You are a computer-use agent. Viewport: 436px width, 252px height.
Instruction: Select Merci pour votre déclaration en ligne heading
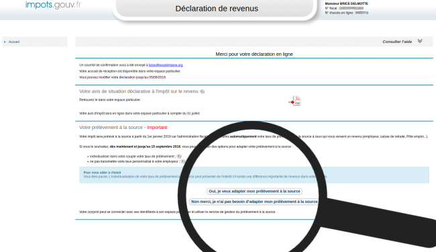pos(254,54)
